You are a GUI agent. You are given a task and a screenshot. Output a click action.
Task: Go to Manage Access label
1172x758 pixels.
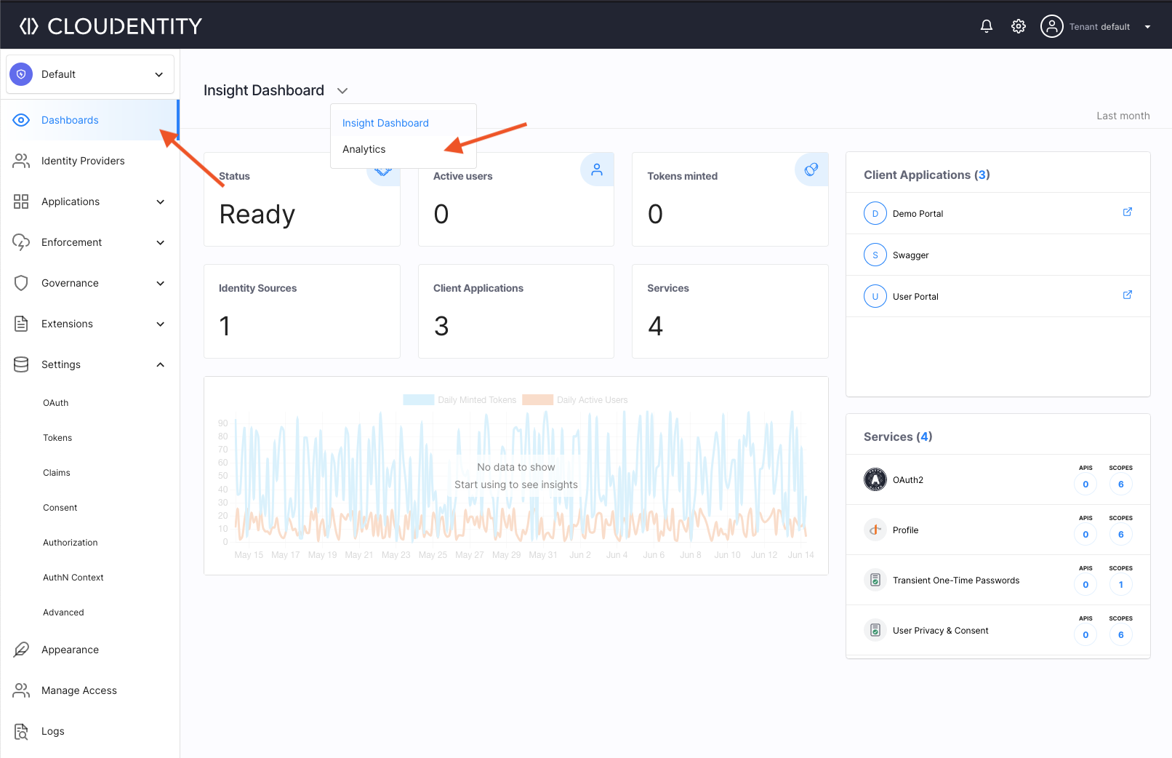pyautogui.click(x=79, y=690)
